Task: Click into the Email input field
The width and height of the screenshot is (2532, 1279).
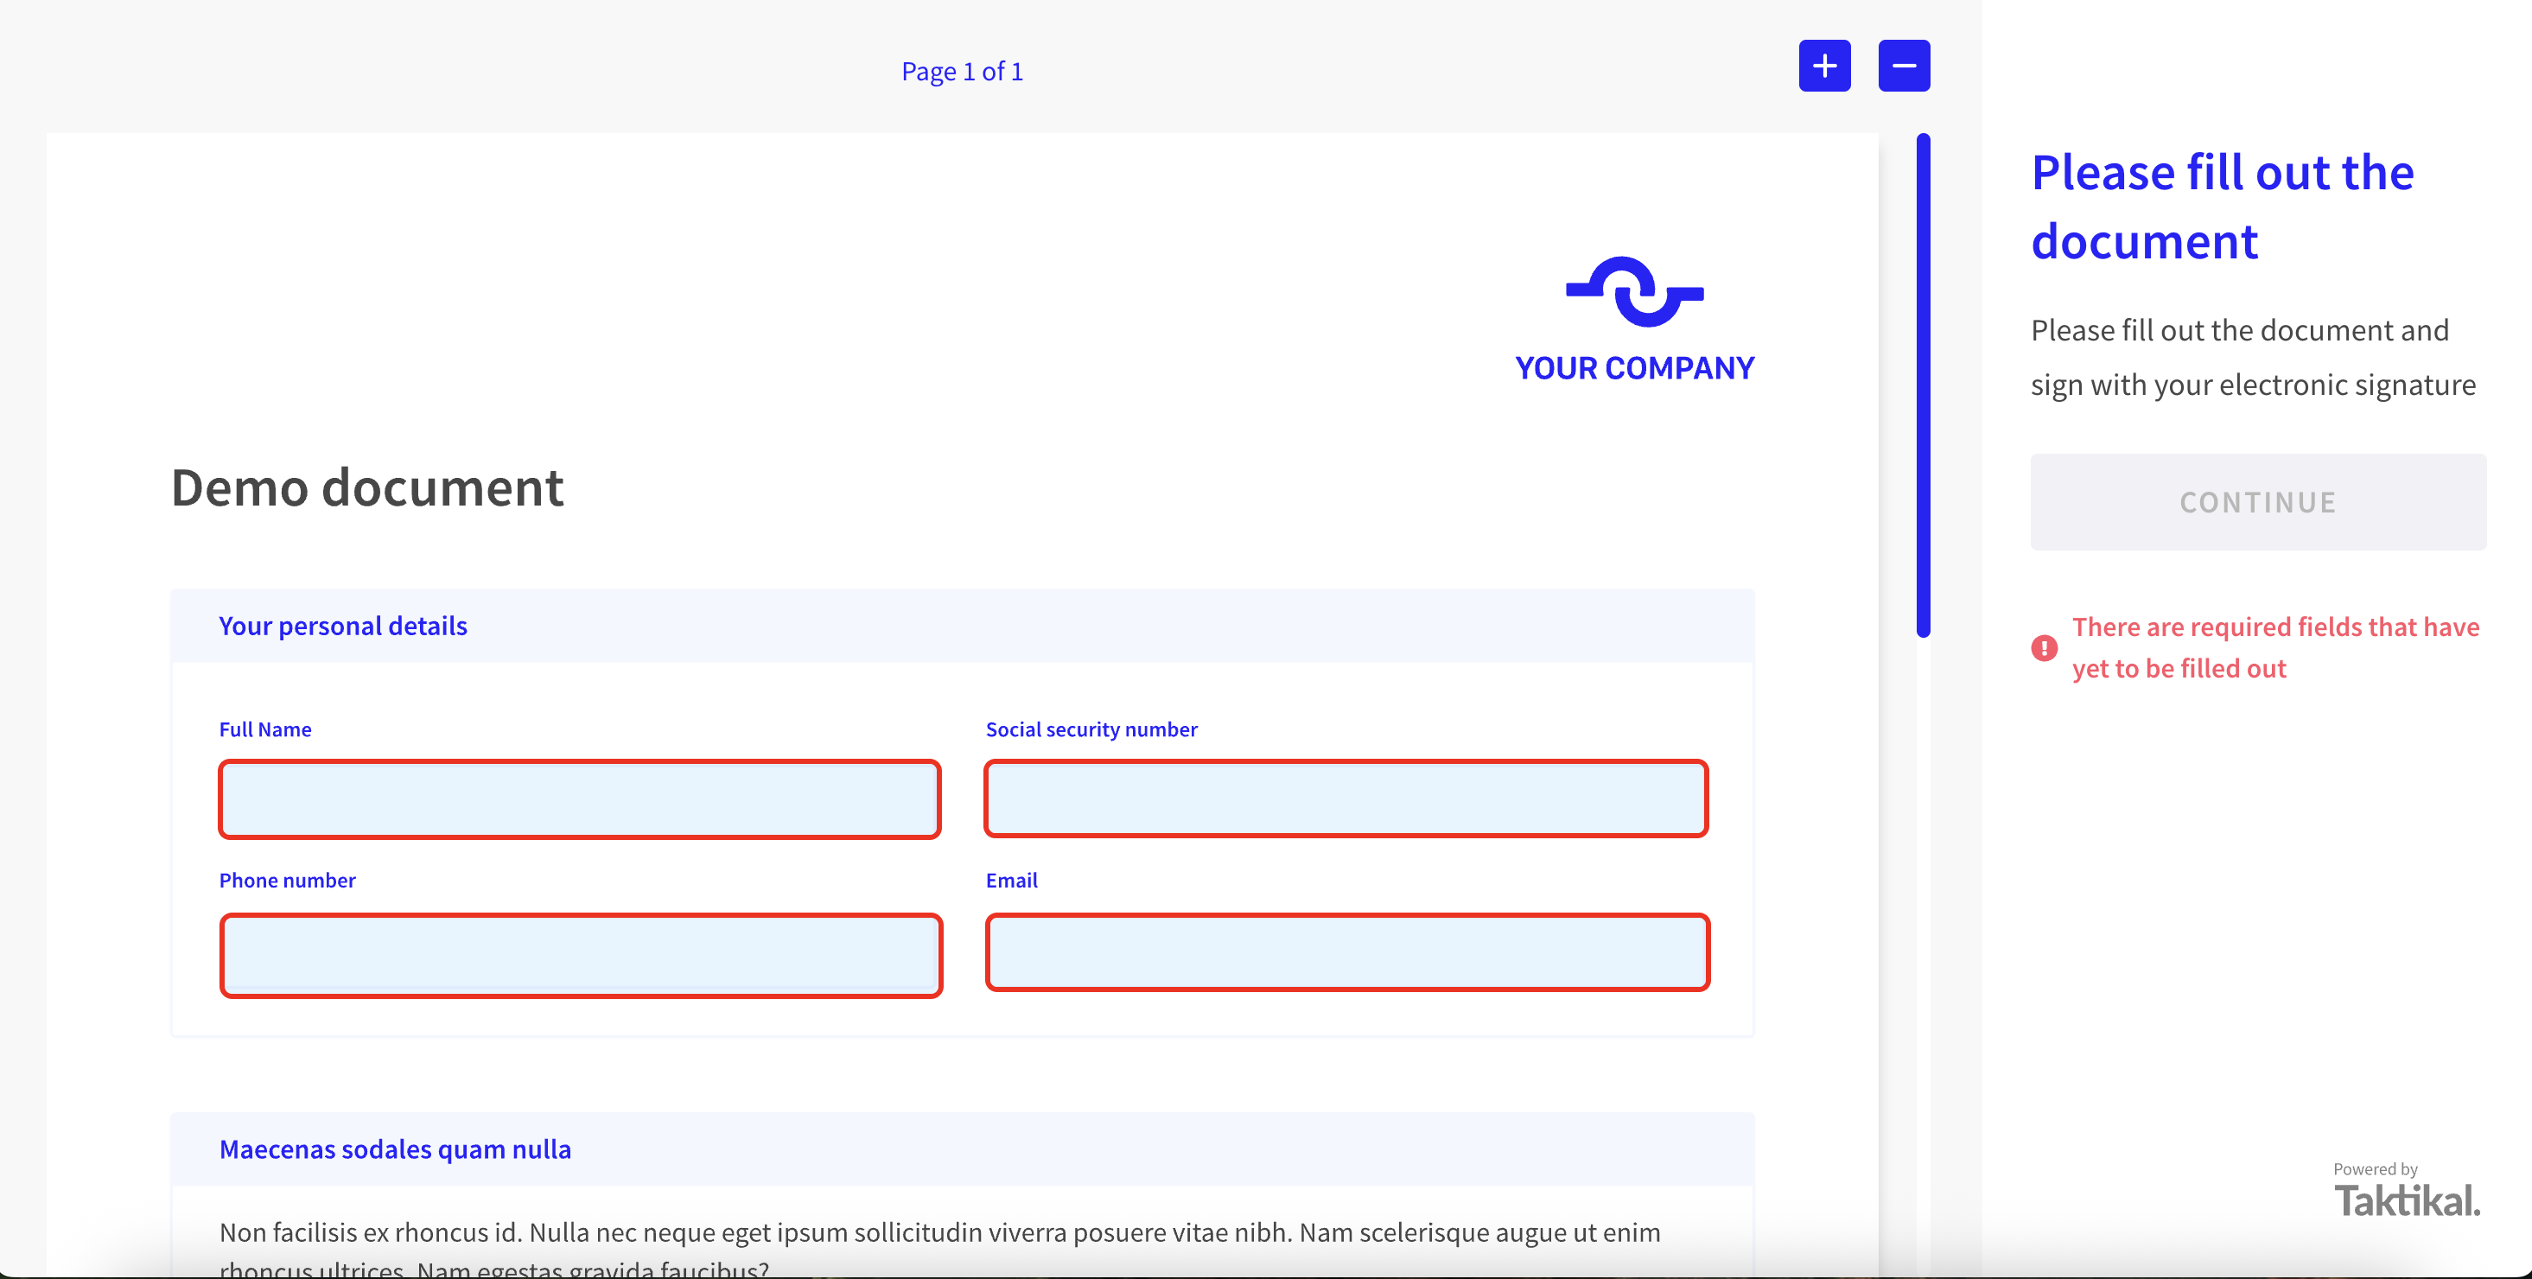Action: click(x=1347, y=951)
